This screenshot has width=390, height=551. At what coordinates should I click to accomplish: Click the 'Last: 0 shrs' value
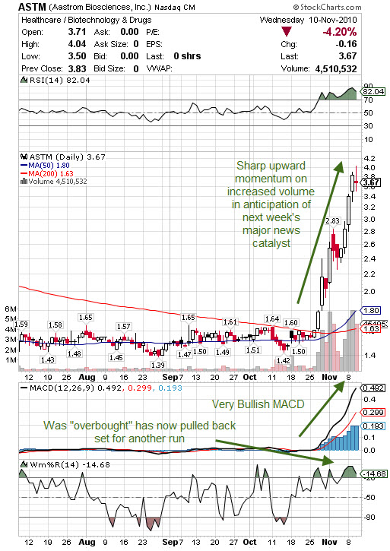[x=187, y=56]
